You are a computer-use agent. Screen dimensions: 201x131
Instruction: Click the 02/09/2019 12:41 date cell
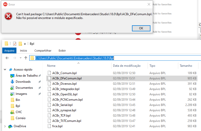coord(124,126)
